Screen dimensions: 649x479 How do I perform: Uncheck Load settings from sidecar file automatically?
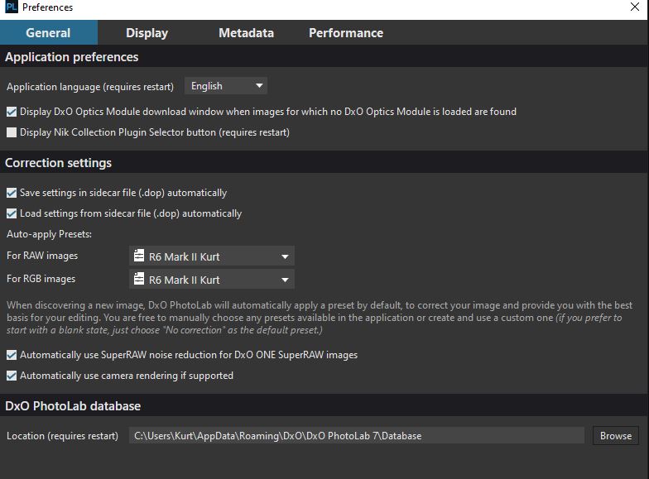tap(12, 213)
